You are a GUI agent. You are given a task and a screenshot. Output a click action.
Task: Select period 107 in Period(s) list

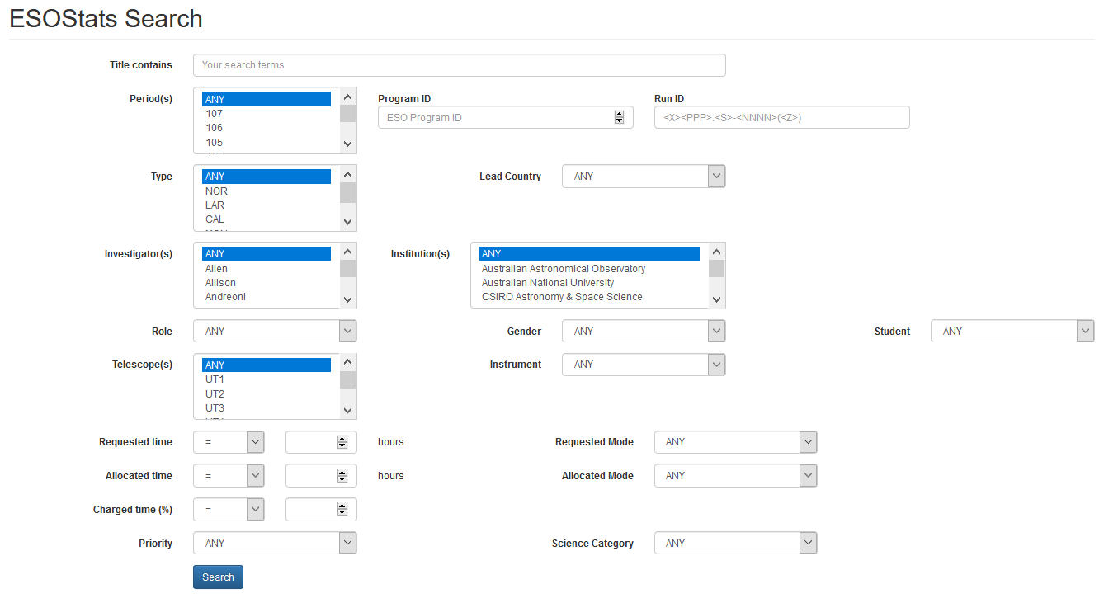point(267,114)
